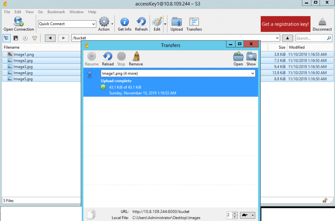The height and width of the screenshot is (221, 335).
Task: Open the Bookmark menu
Action: [x=56, y=12]
